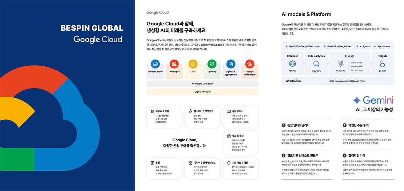
Task: Click number badge 2 beside 탁월한 추론 능력
Action: tap(344, 125)
